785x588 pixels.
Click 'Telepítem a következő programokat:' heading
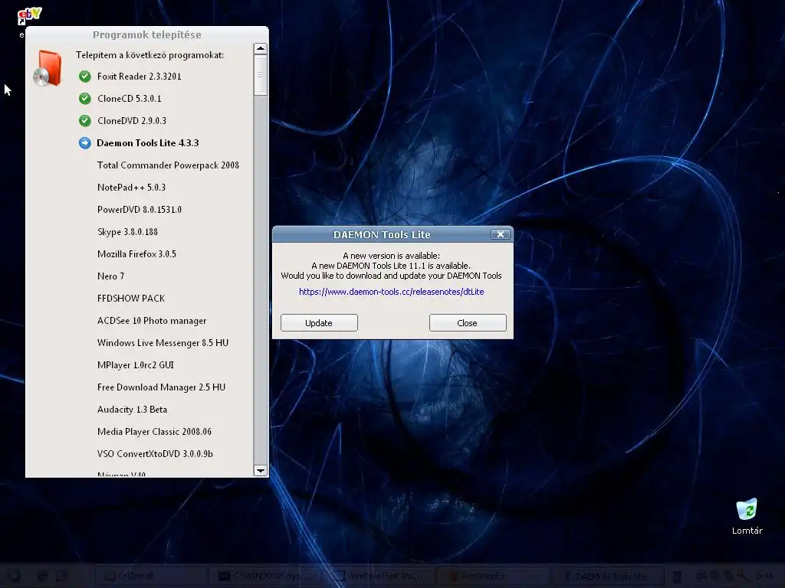pos(149,55)
